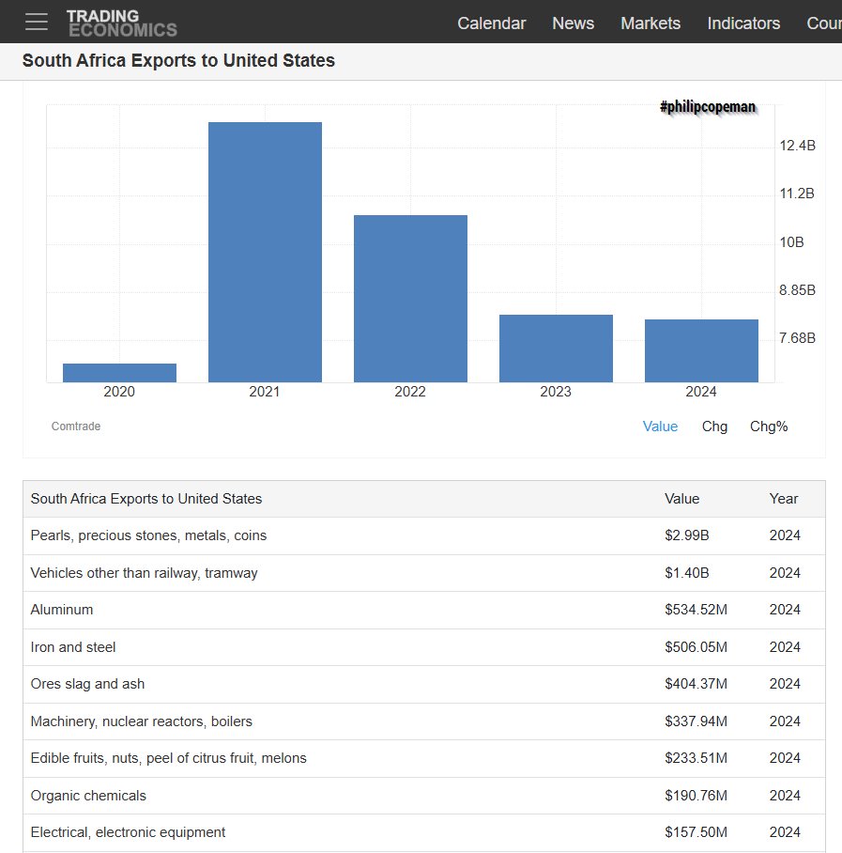
Task: Open the Organic chemicals link
Action: point(88,796)
